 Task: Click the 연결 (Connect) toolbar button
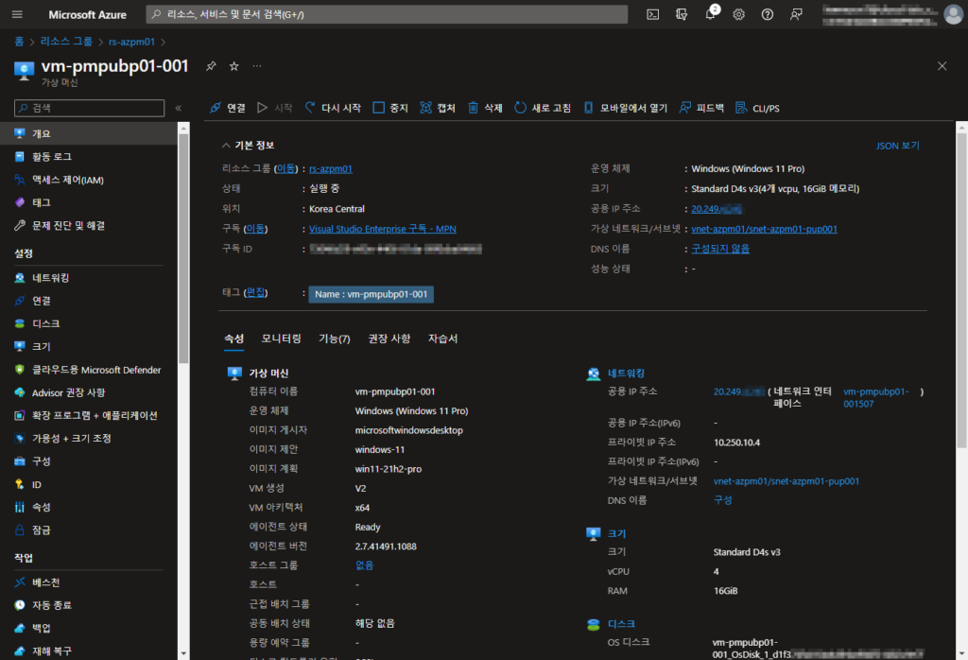coord(227,108)
